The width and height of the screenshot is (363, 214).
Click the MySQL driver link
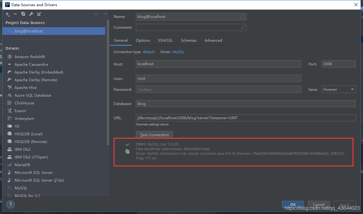click(x=178, y=52)
